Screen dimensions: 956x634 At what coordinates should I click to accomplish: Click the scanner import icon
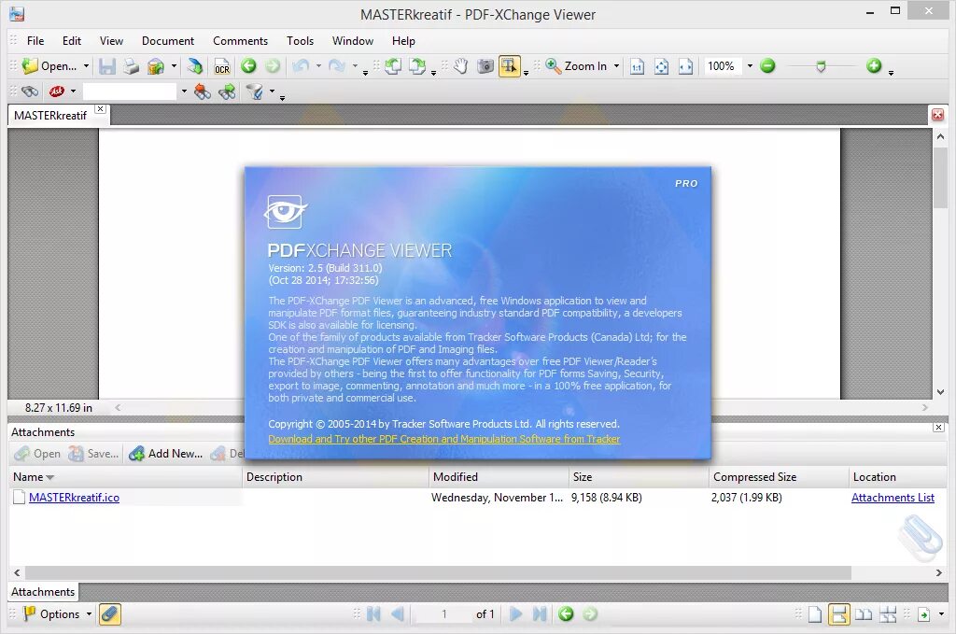(x=195, y=66)
